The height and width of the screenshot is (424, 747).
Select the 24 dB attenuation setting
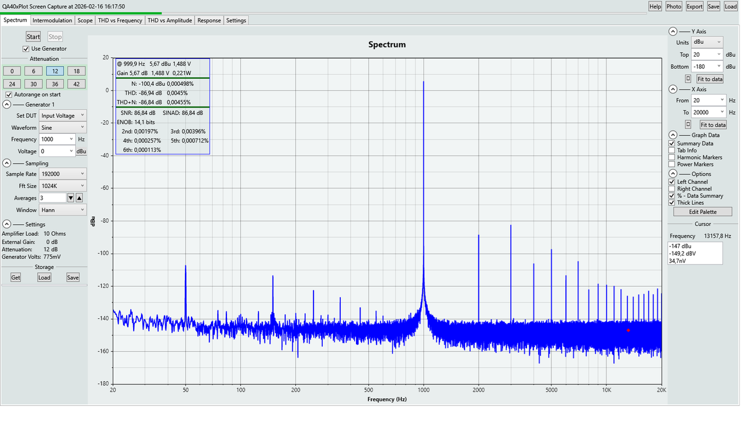[12, 84]
